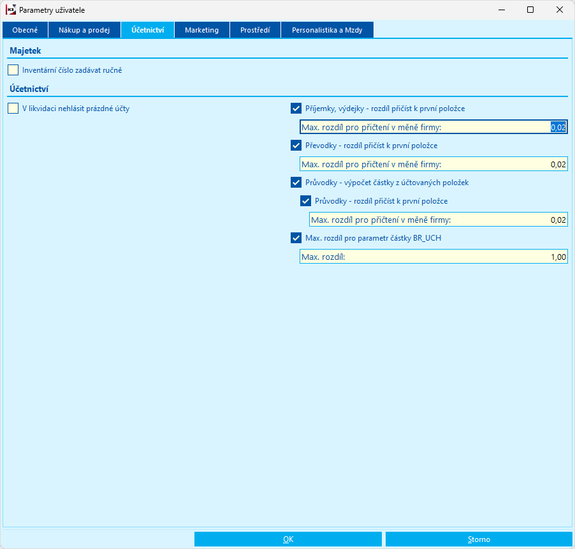Screen dimensions: 575x549
Task: Switch to the Obecné tab
Action: click(25, 30)
